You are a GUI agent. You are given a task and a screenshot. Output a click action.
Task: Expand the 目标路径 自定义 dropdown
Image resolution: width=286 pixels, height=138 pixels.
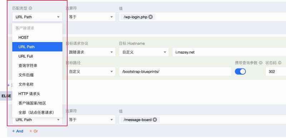(x=91, y=71)
